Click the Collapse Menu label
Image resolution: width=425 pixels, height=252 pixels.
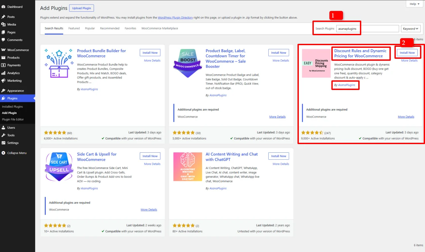[x=17, y=153]
